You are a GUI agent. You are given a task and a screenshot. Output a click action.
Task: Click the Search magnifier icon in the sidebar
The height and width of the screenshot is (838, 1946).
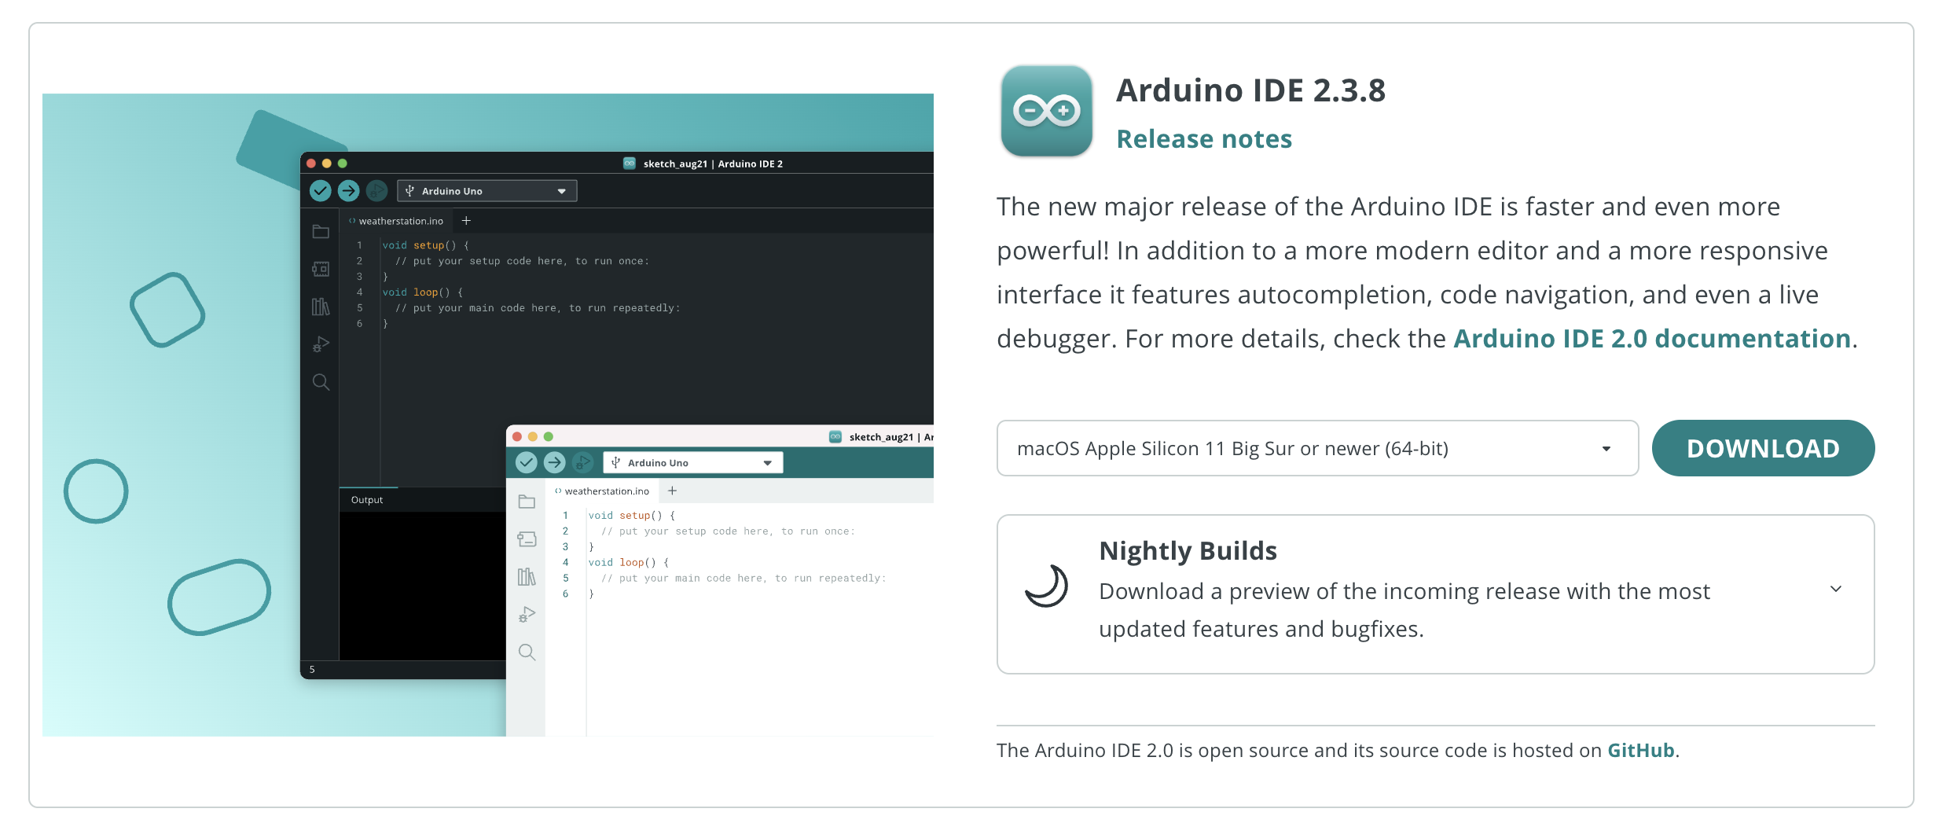tap(321, 383)
